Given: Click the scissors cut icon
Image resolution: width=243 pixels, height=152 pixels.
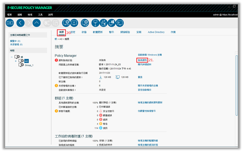Looking at the screenshot, I should pyautogui.click(x=47, y=23).
